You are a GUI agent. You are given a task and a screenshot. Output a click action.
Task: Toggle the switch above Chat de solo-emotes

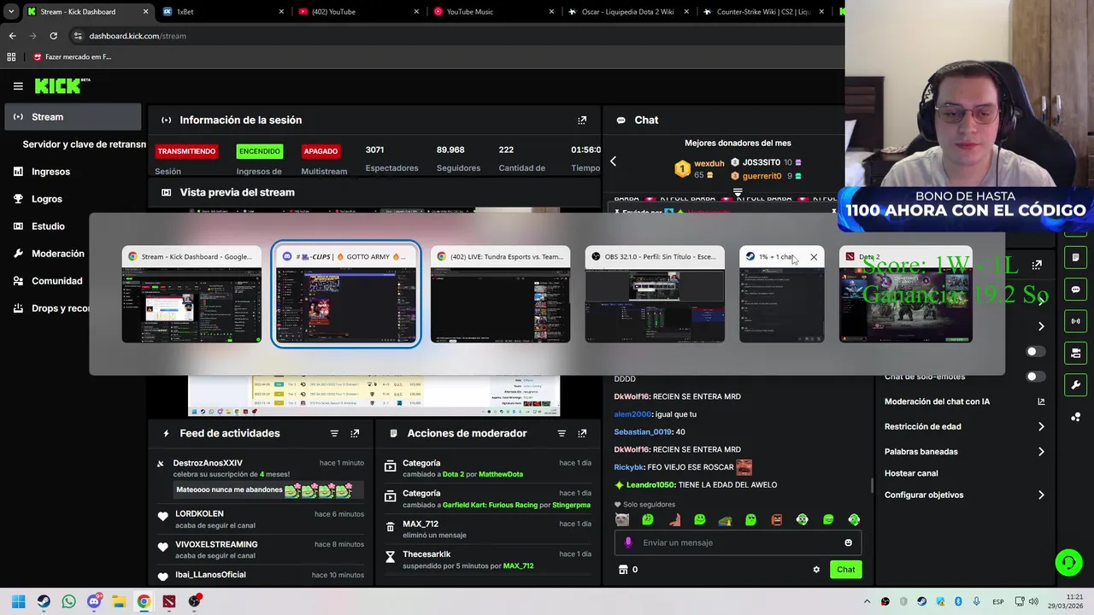[1036, 352]
